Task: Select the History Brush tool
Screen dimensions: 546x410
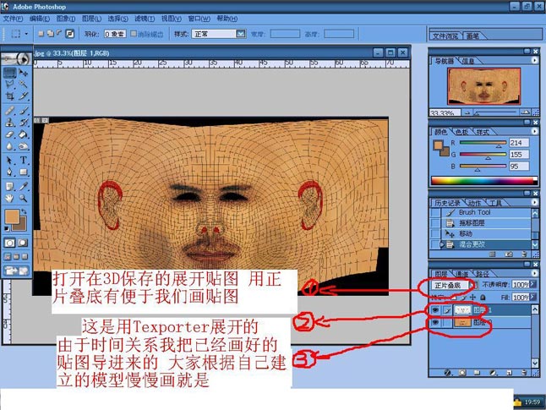Action: [24, 123]
